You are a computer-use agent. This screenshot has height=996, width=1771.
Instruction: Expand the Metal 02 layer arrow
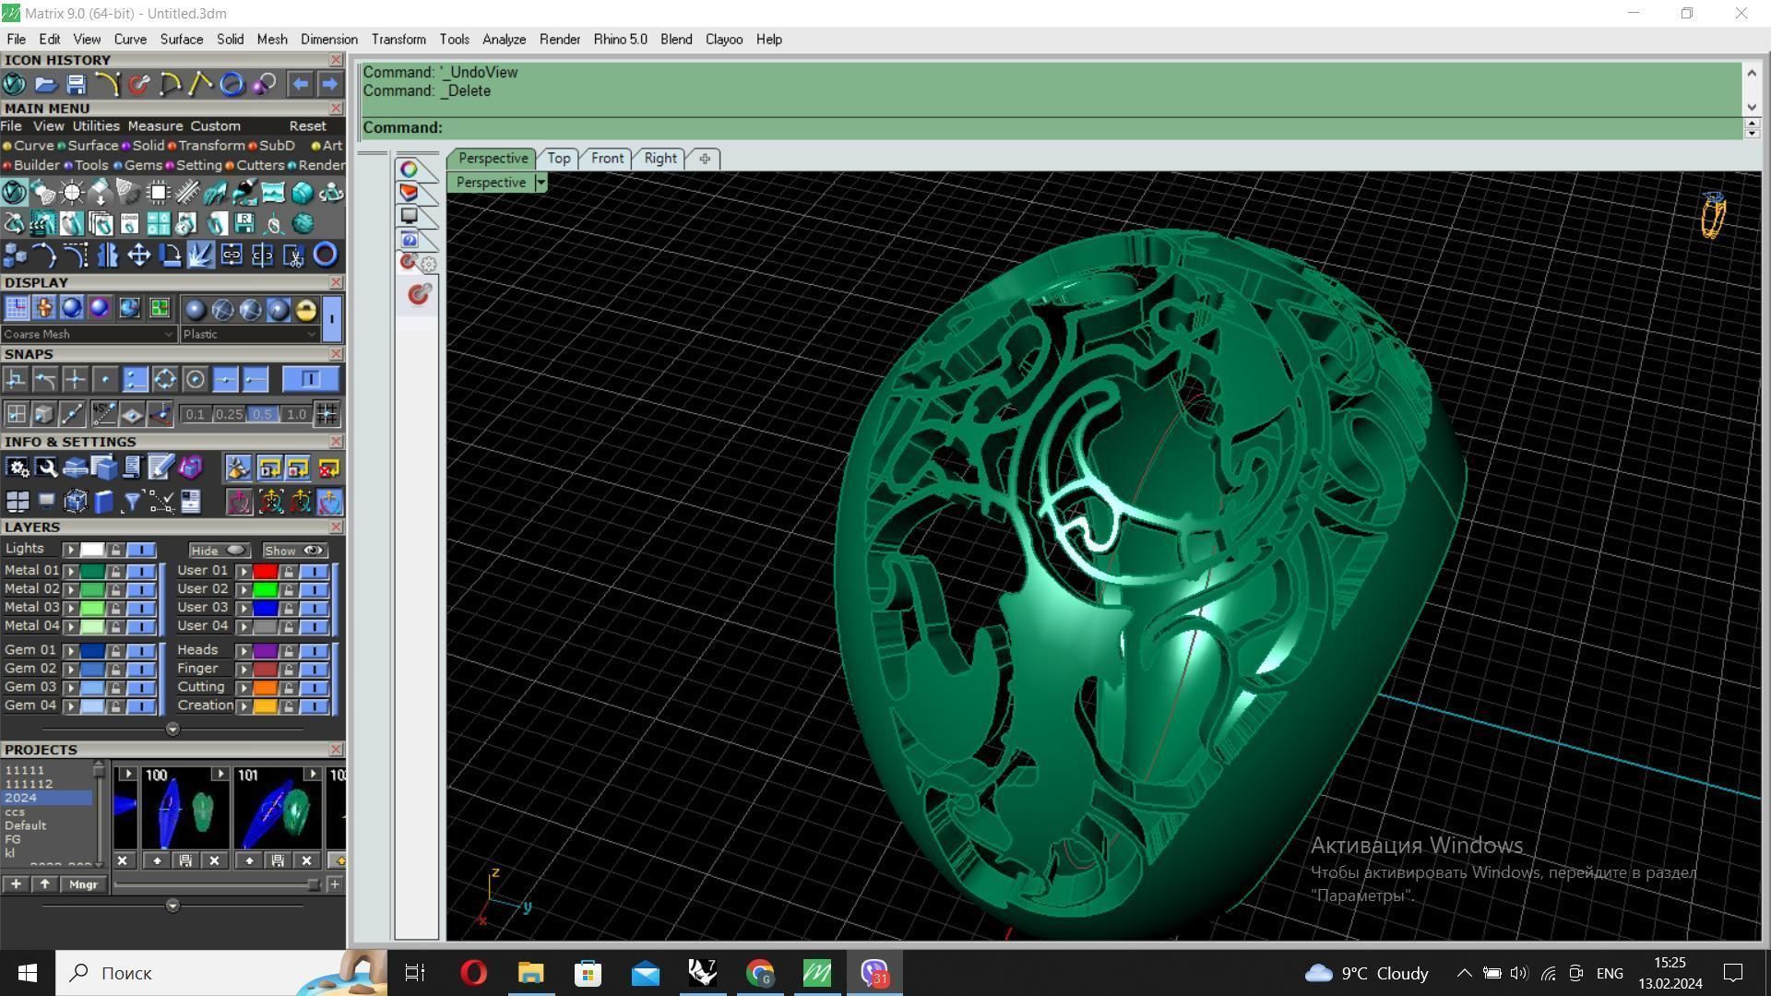pyautogui.click(x=71, y=589)
